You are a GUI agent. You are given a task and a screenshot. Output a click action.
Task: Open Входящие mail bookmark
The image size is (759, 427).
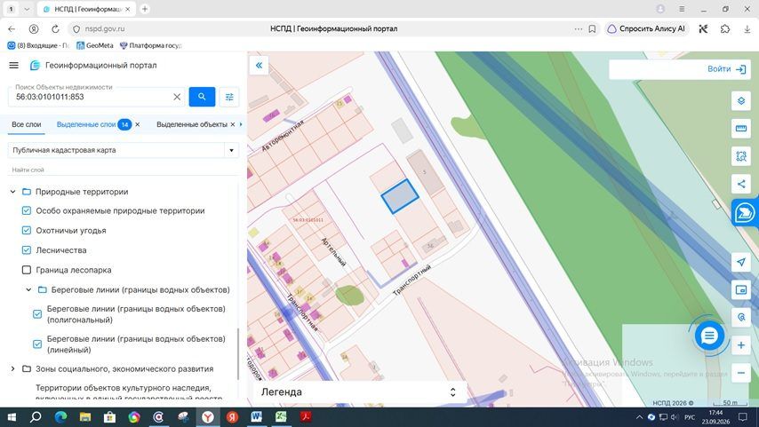[38, 45]
